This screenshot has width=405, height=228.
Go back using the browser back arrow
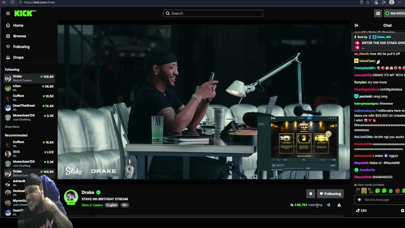4,2
